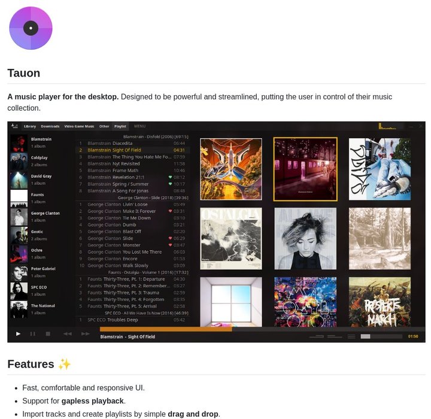
Task: Select the David Gray artist thumbnail
Action: [19, 180]
